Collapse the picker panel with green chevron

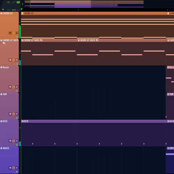(23, 4)
